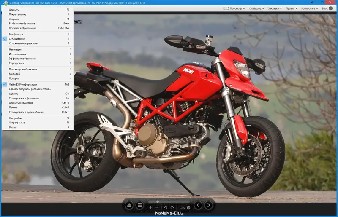Zoom in with the plus icon
Viewport: 338px width, 217px height.
(x=151, y=208)
